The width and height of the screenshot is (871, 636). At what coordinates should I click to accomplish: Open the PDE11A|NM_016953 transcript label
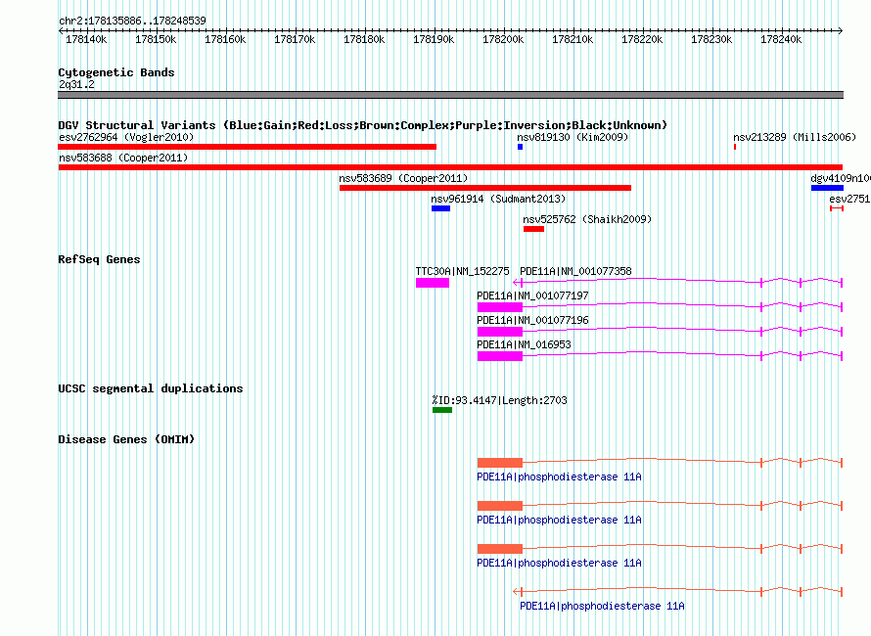click(524, 344)
